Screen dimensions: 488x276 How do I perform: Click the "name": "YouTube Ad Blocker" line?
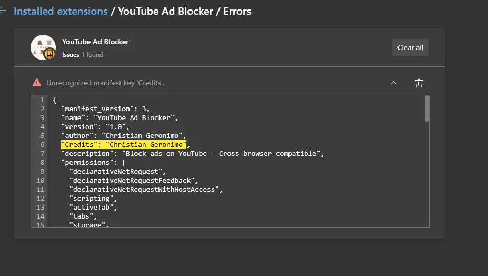pos(119,118)
